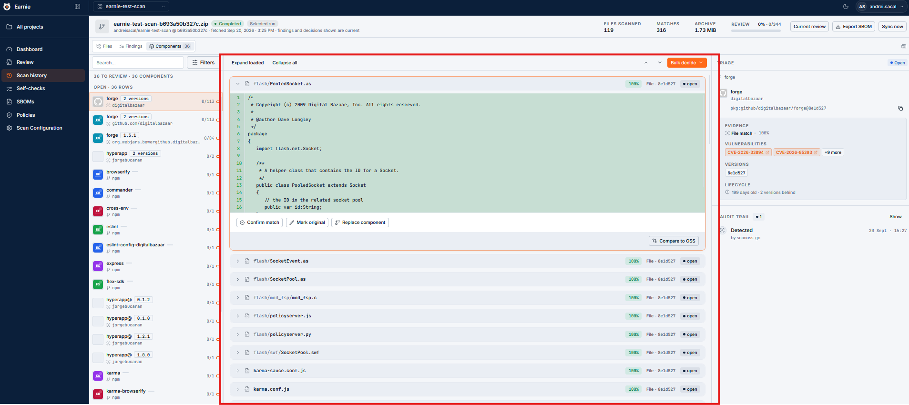Select cross-env component icon
909x405 pixels.
(98, 211)
